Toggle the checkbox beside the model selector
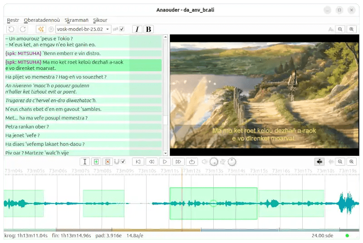Screen dimensions: 363x243 (122, 29)
